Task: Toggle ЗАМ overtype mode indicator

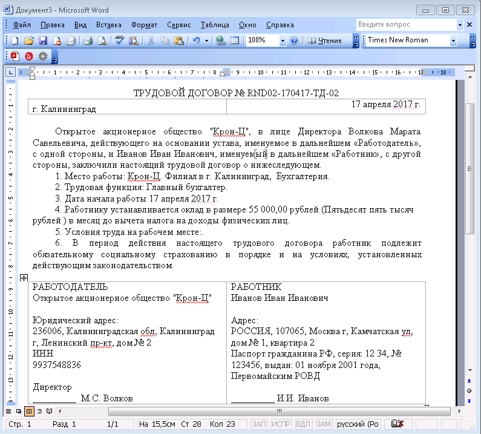Action: (324, 424)
